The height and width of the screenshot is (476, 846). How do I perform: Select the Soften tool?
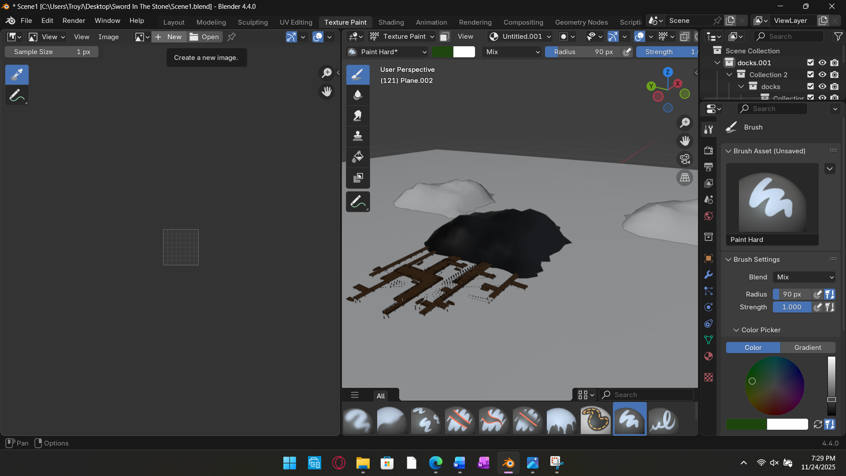pyautogui.click(x=358, y=95)
